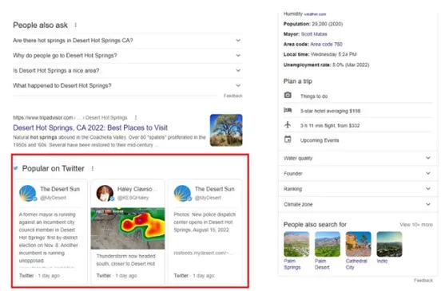Click the Haley Clawson name

[x=137, y=189]
